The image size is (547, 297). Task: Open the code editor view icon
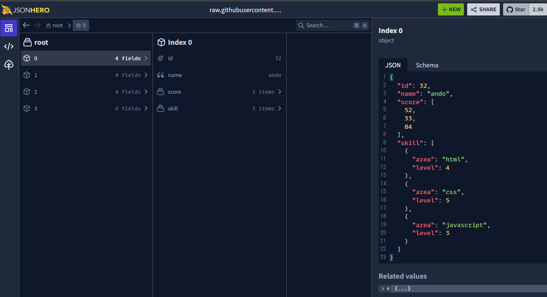click(x=9, y=47)
